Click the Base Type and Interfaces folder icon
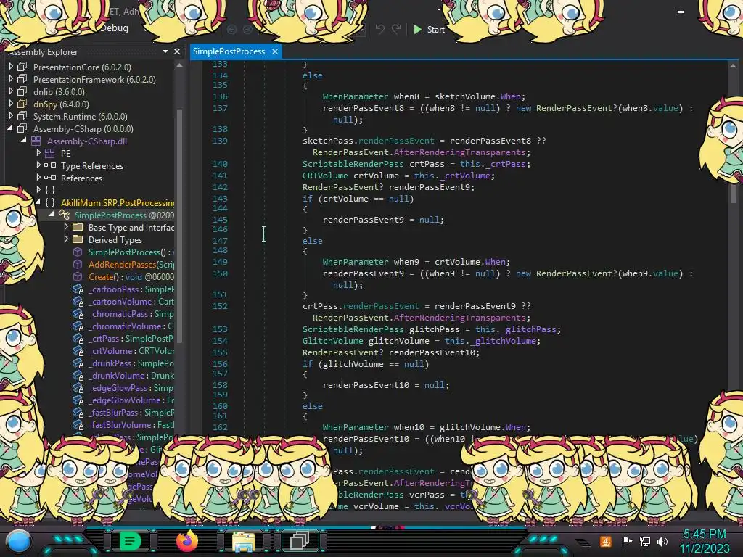 click(78, 227)
